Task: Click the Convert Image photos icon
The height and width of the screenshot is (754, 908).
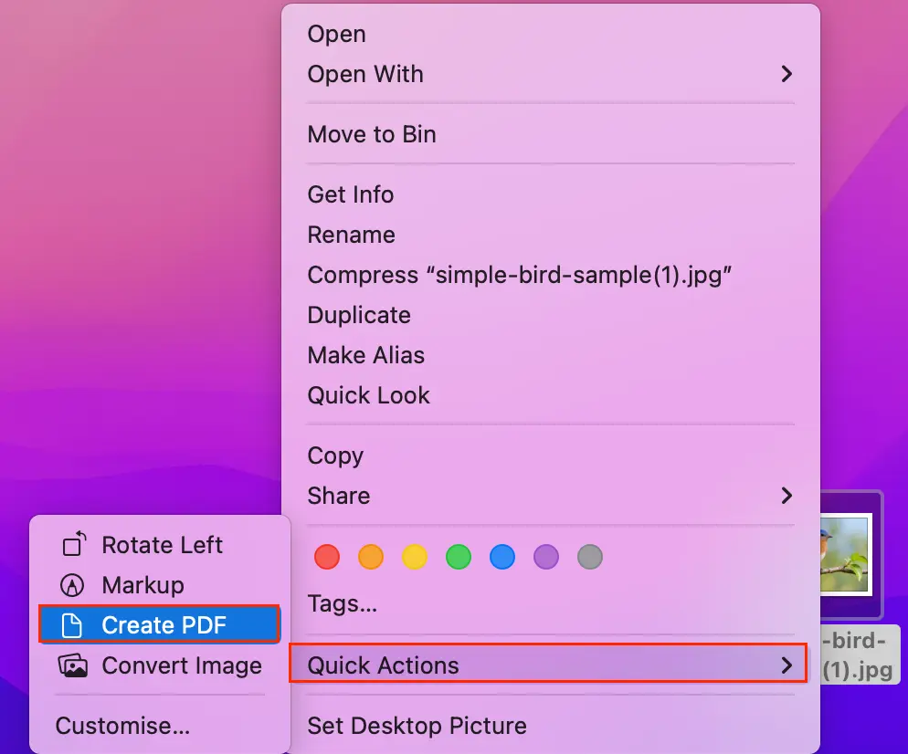Action: (73, 665)
